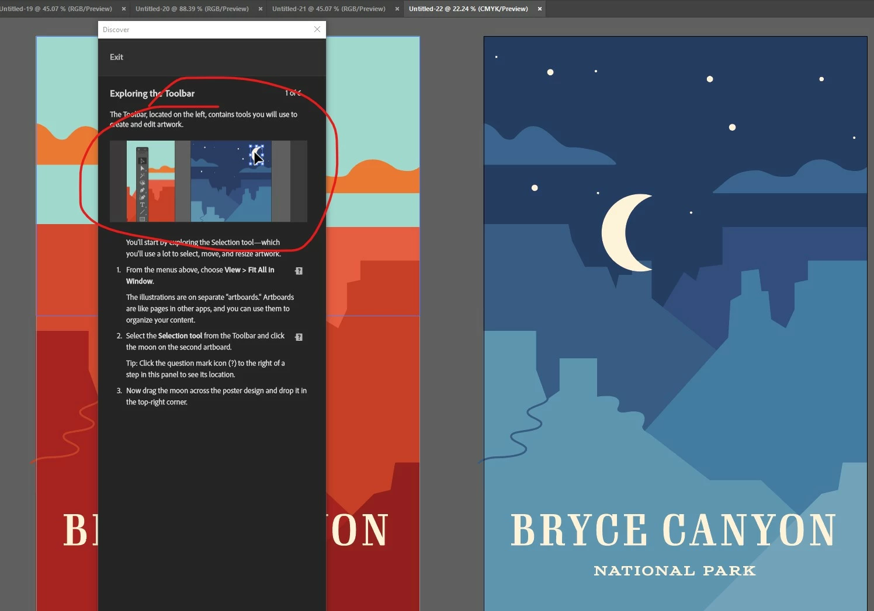
Task: Click the Toolbar tutorial preview image
Action: click(209, 181)
